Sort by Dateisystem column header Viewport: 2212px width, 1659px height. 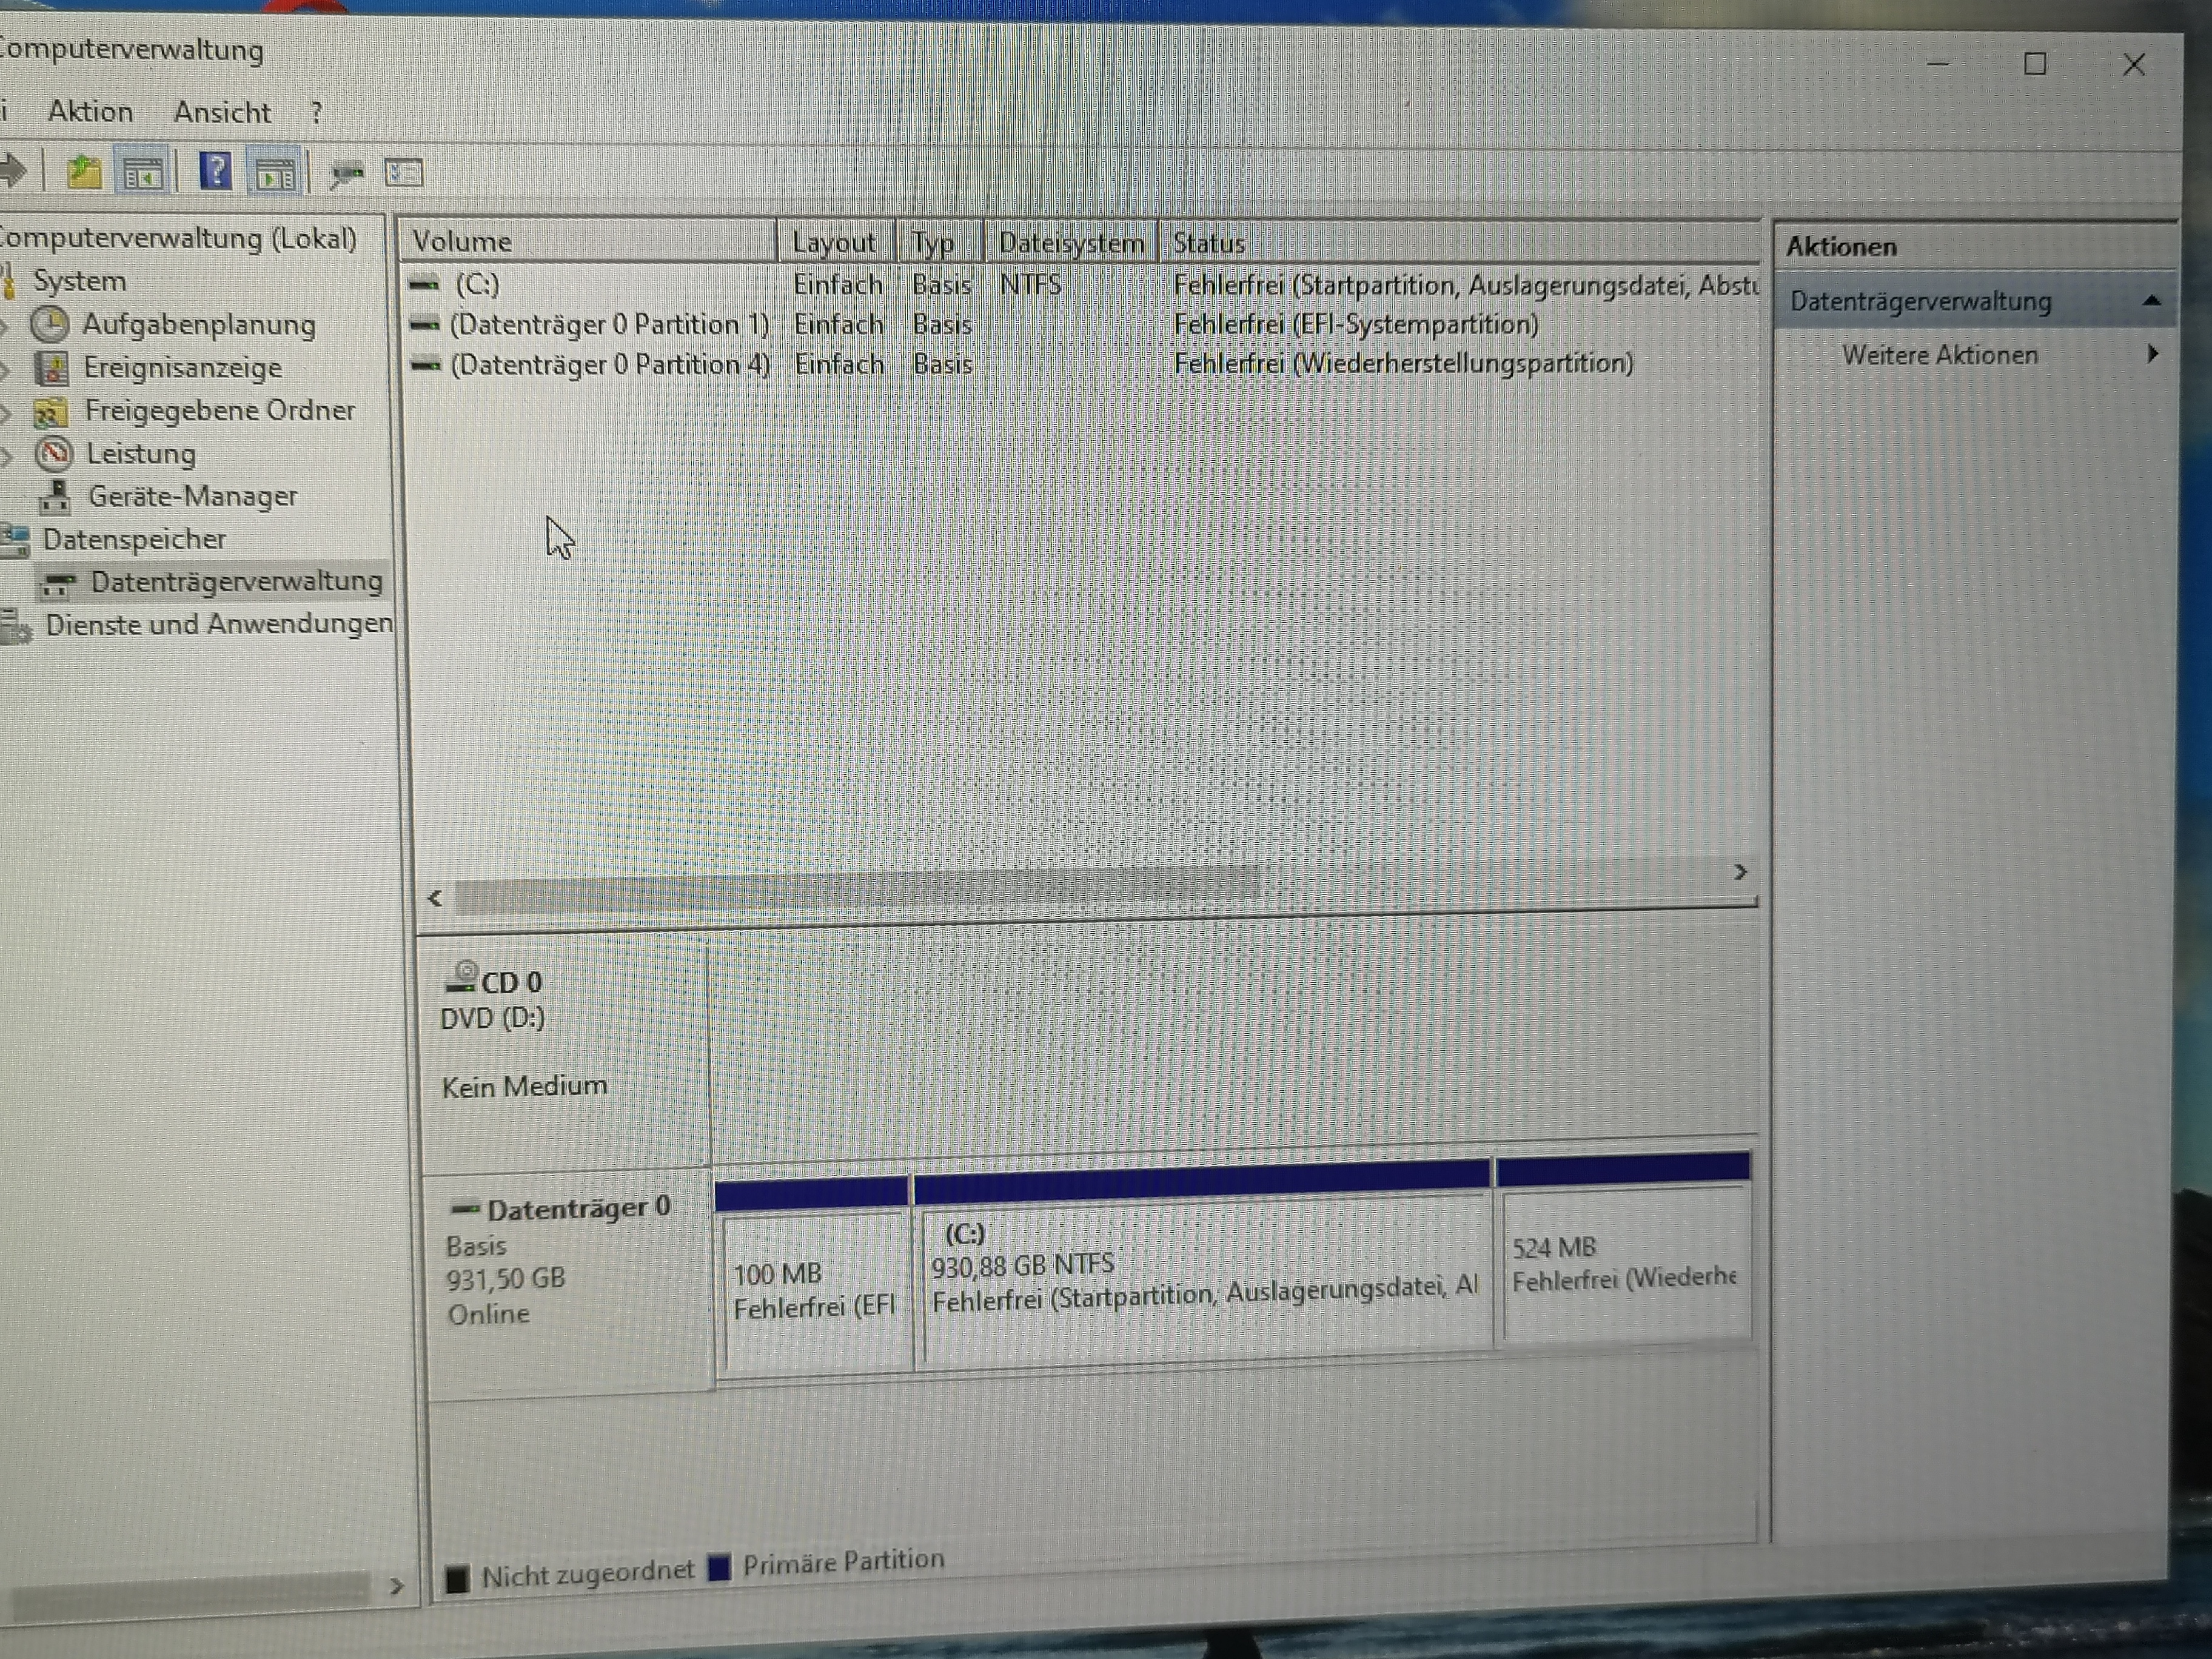coord(1070,243)
